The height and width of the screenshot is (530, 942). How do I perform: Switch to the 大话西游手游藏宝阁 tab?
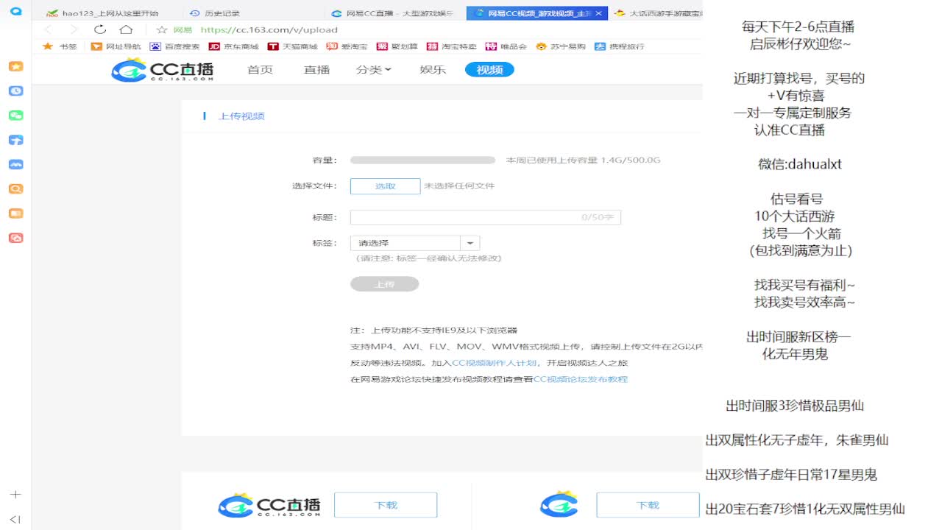656,13
